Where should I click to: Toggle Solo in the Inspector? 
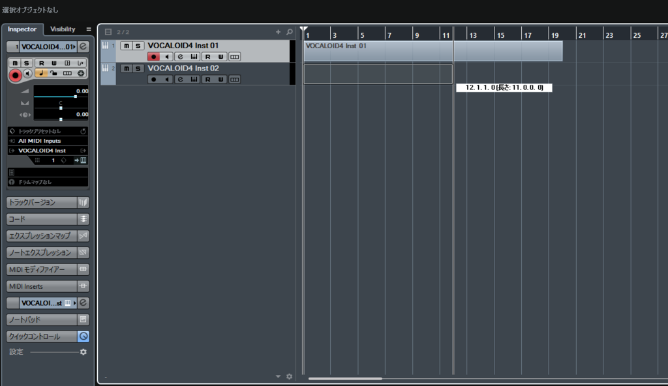coord(26,63)
